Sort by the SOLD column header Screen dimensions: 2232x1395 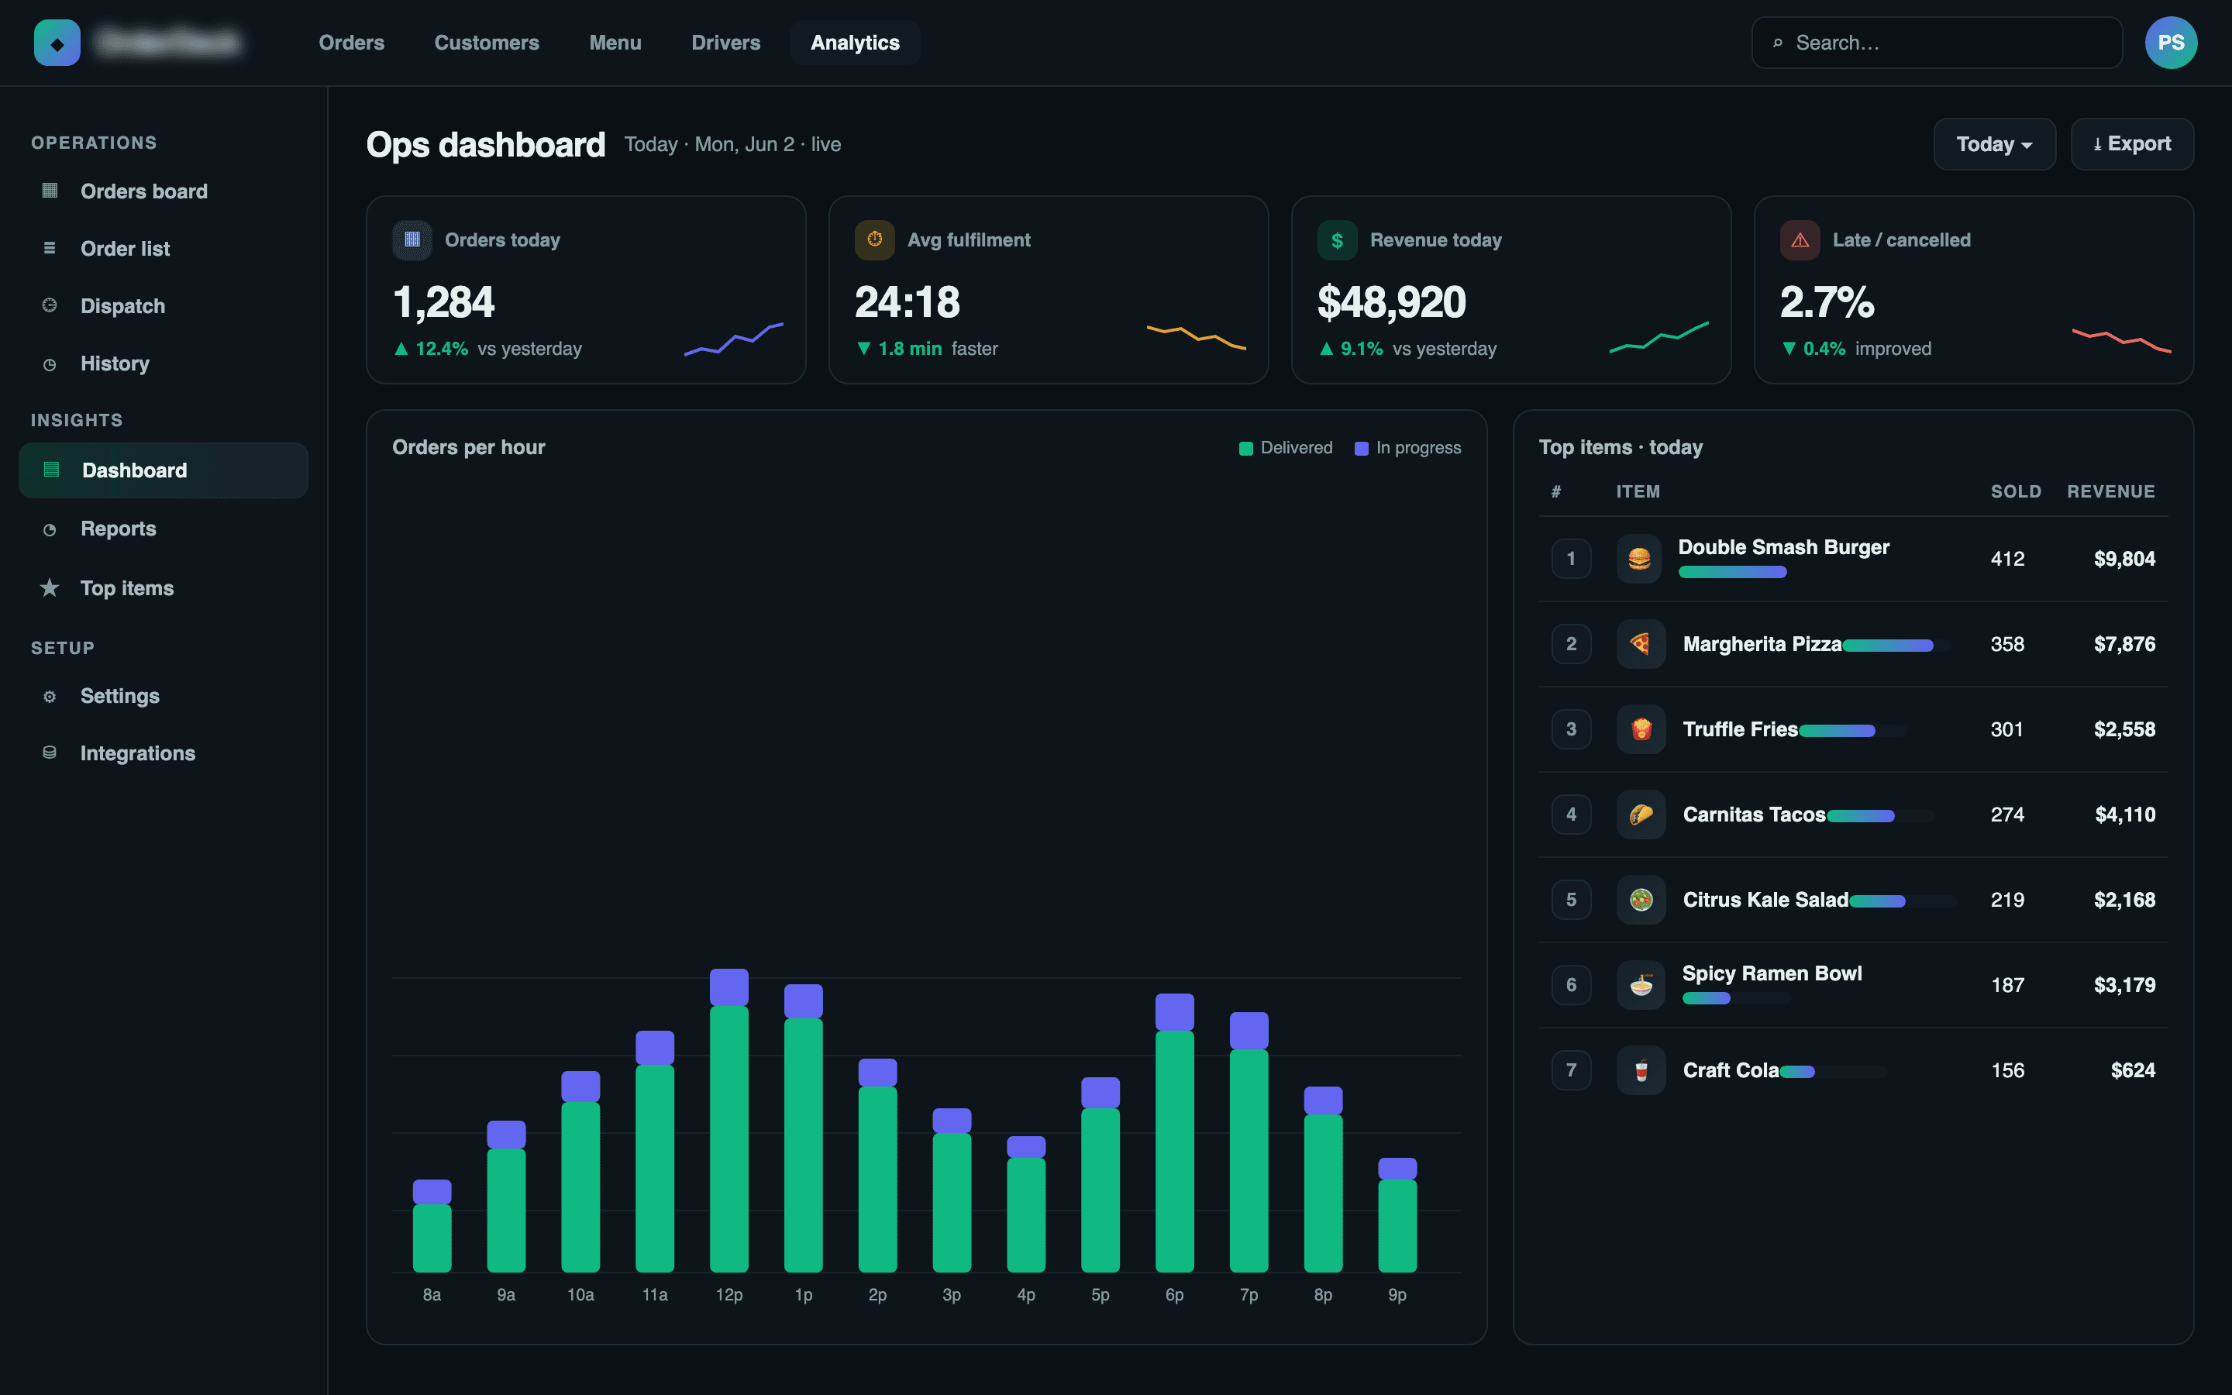(x=2015, y=492)
